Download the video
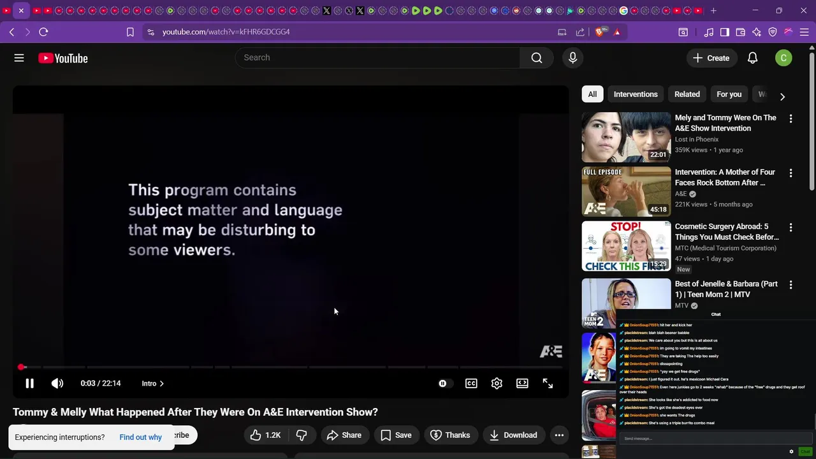 (x=513, y=435)
